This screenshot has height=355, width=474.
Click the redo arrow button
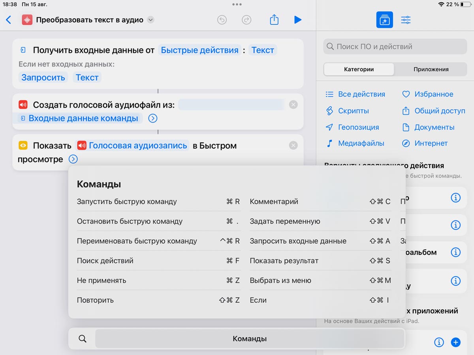tap(246, 20)
